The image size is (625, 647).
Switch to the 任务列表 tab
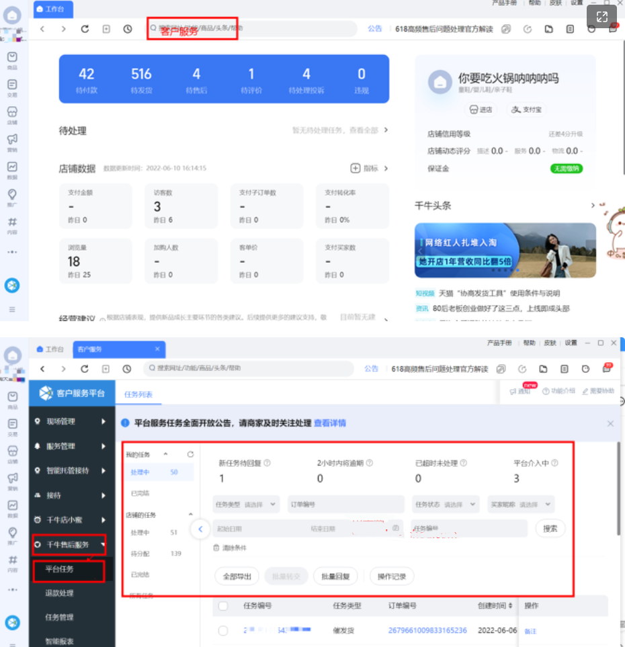click(x=138, y=394)
